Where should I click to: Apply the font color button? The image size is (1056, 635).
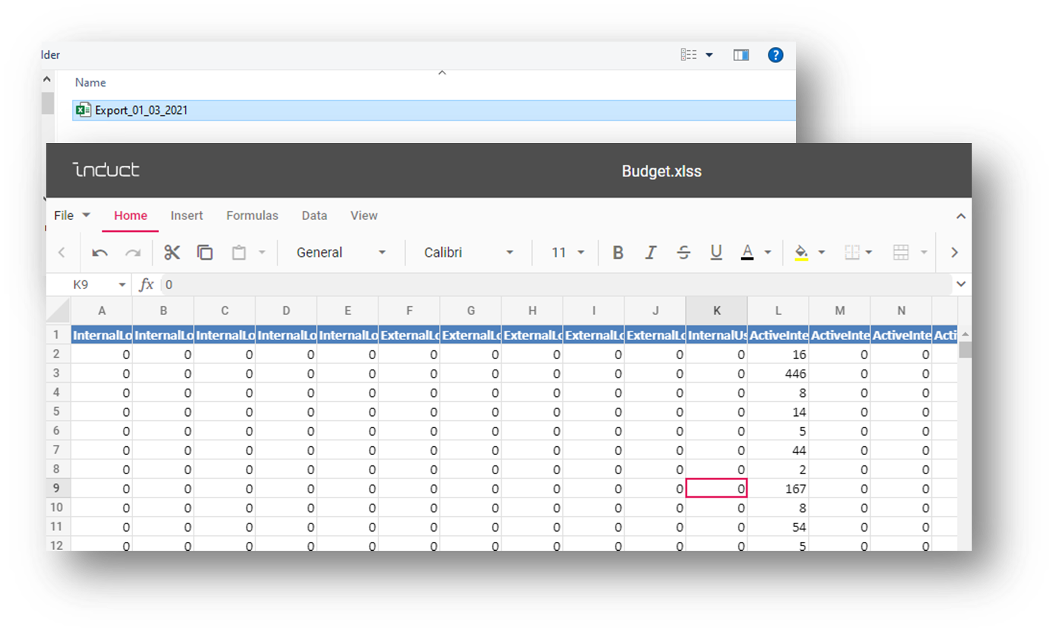tap(747, 253)
